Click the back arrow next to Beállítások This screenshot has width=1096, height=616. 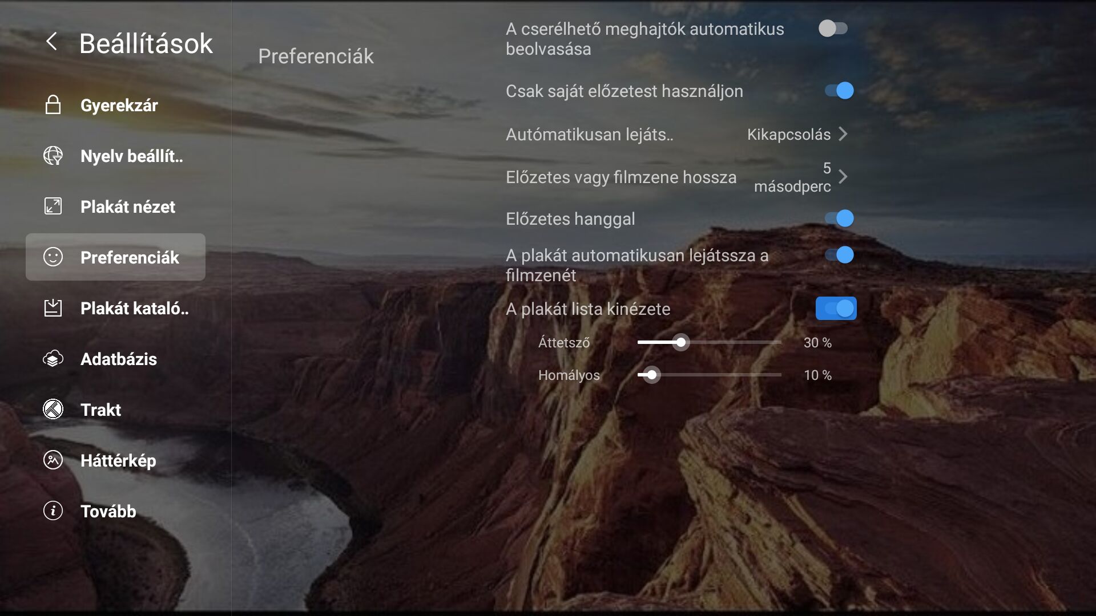click(x=51, y=41)
